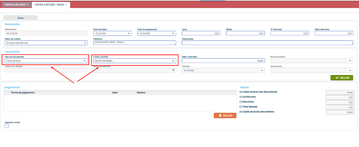Click the Descontos value field
Image resolution: width=359 pixels, height=147 pixels.
[x=340, y=102]
